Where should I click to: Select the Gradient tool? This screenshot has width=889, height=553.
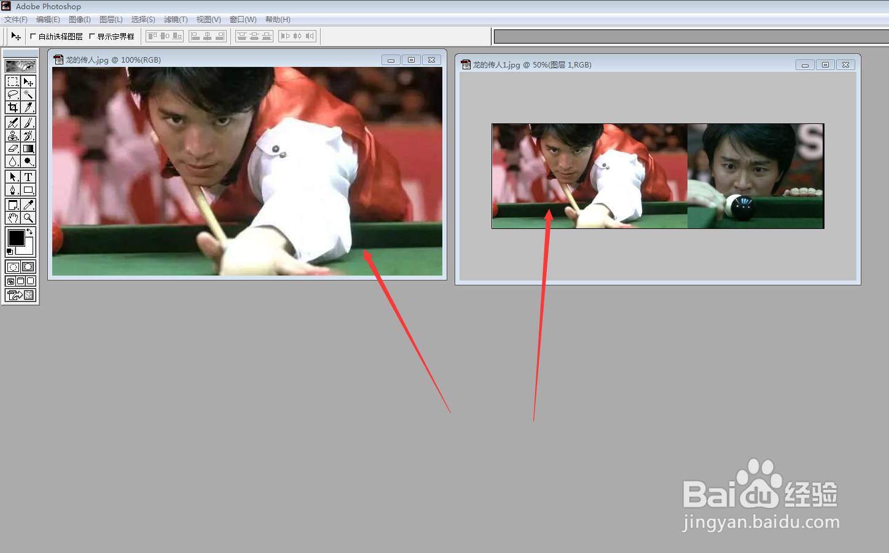[28, 149]
